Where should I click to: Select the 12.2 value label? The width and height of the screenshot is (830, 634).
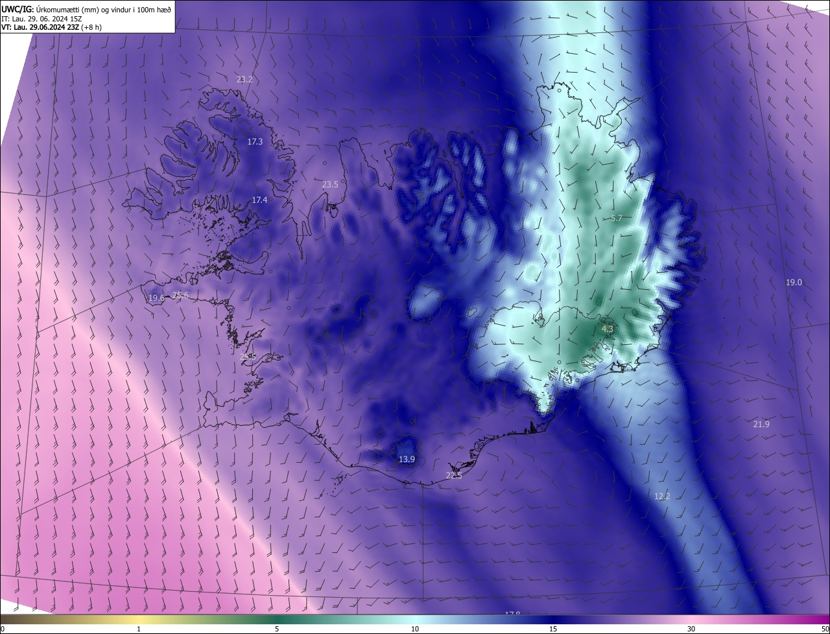tap(662, 497)
